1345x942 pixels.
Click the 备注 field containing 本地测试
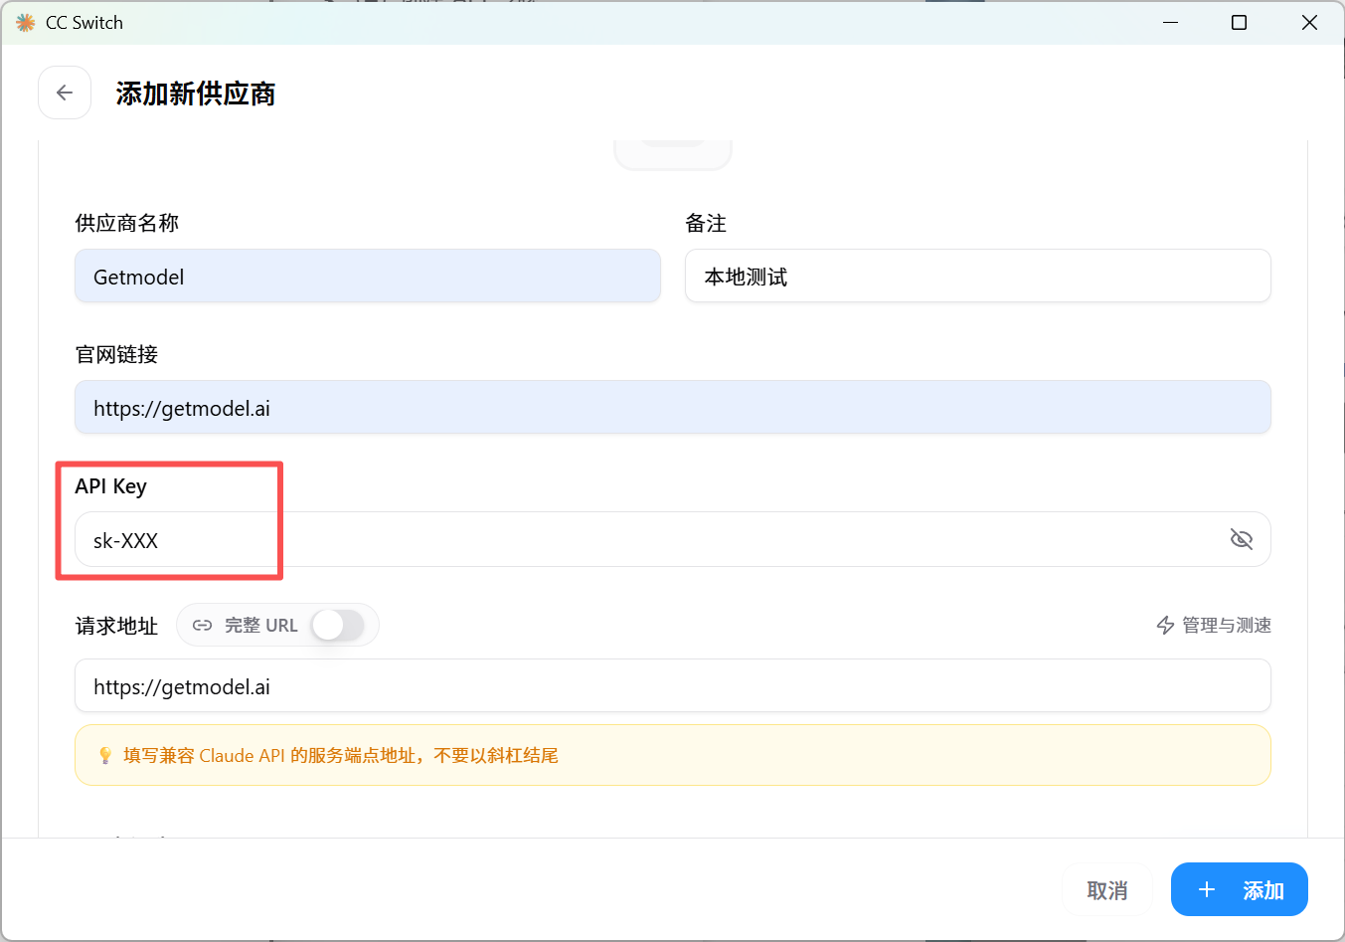click(978, 276)
